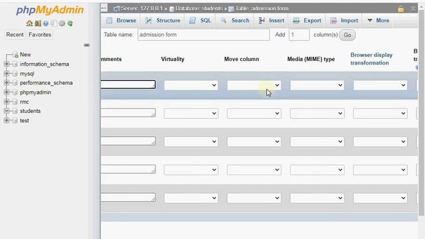This screenshot has width=425, height=239.
Task: Collapse the students database node
Action: tap(7, 111)
